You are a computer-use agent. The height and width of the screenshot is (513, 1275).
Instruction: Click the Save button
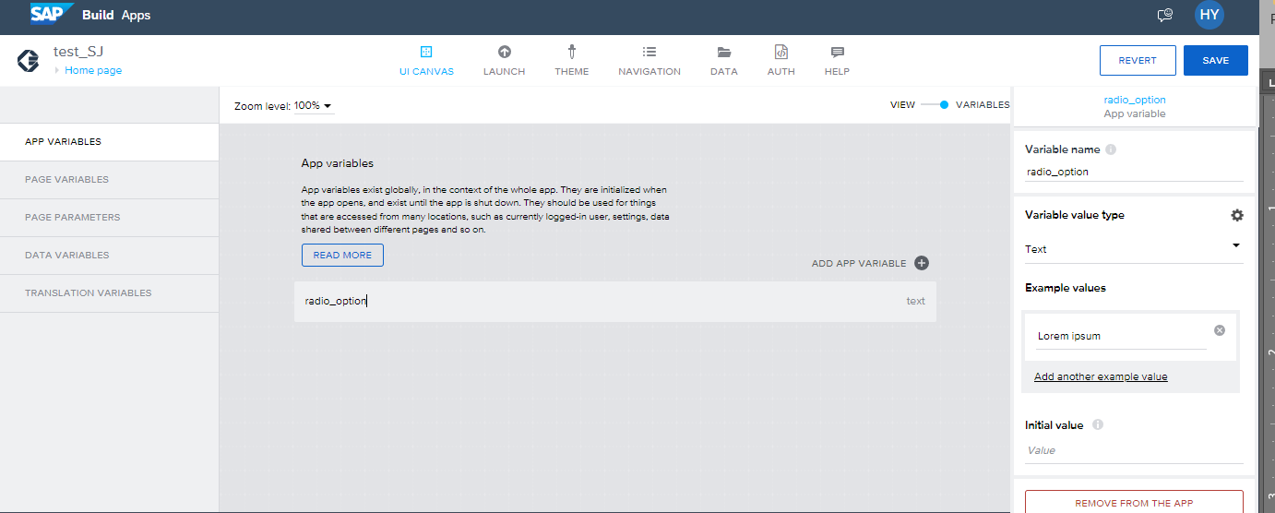tap(1215, 61)
